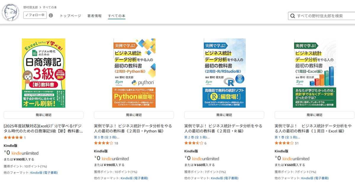Click star rating of the 日商簿記3級 book
Viewport: 355px width, 186px height.
click(x=13, y=138)
